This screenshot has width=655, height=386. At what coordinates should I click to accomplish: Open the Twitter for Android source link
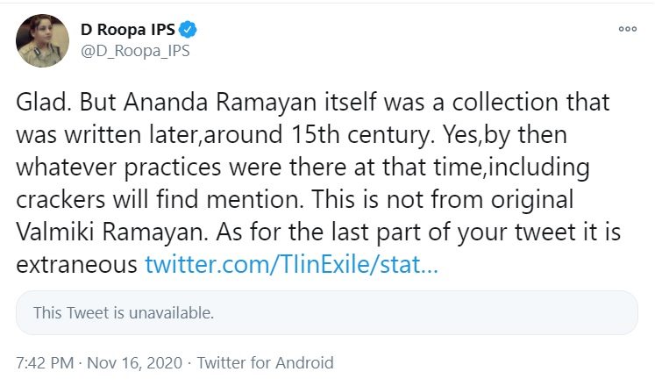[266, 362]
